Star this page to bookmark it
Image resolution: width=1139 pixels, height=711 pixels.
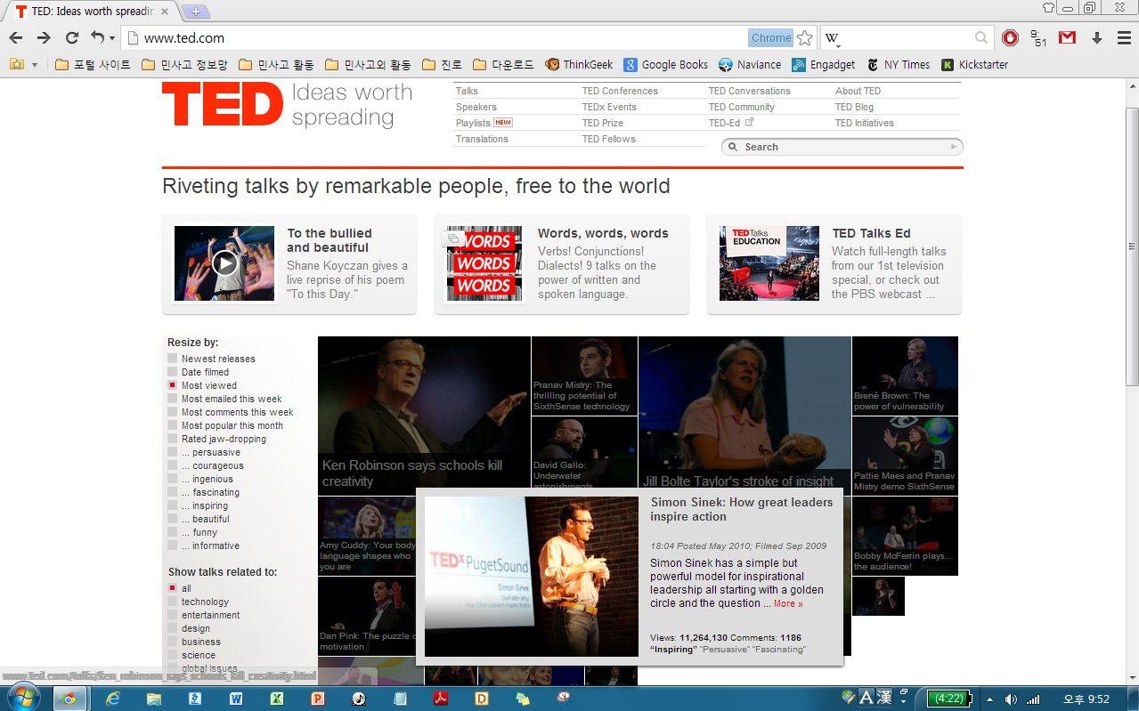[804, 37]
